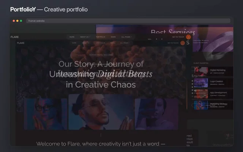This screenshot has width=243, height=152.
Task: Expand ALL PAGES dropdown in the lower navbar
Action: [125, 43]
